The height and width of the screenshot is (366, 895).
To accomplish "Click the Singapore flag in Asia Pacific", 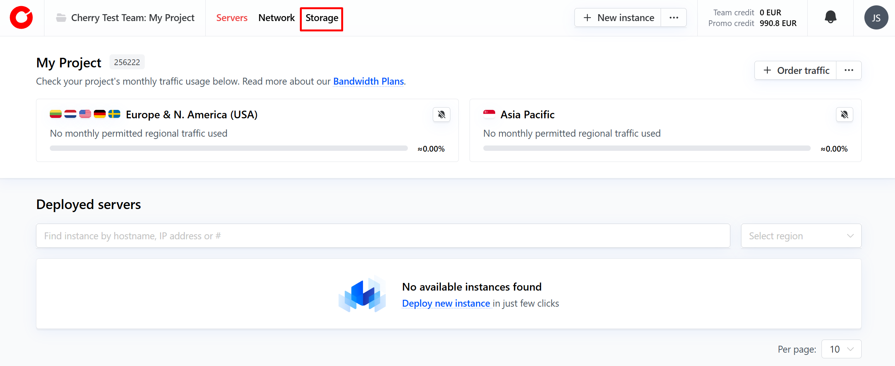I will 489,114.
